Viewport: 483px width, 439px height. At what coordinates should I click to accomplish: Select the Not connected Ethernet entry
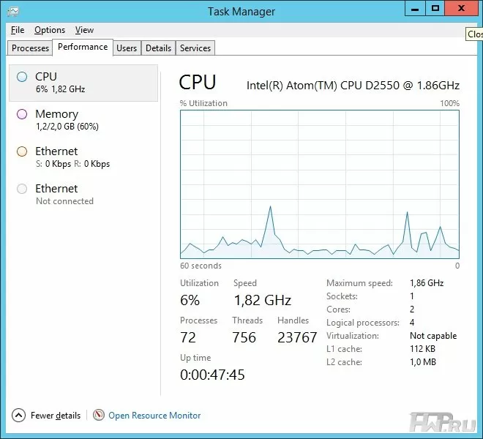[64, 194]
